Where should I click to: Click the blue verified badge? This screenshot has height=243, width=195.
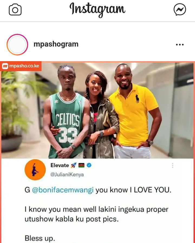tap(89, 165)
